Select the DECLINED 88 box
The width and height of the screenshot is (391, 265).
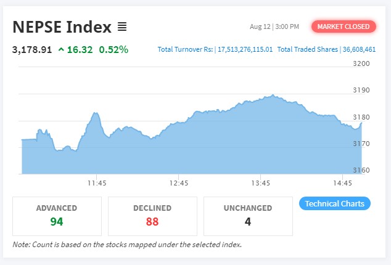pyautogui.click(x=152, y=215)
